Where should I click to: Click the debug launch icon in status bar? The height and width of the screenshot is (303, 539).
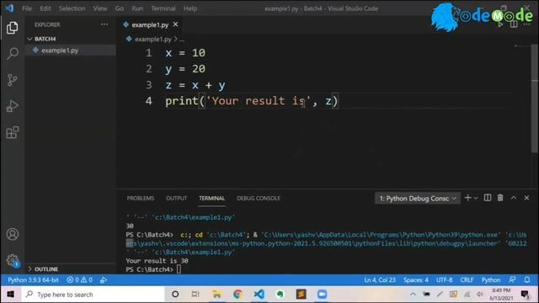tap(103, 280)
